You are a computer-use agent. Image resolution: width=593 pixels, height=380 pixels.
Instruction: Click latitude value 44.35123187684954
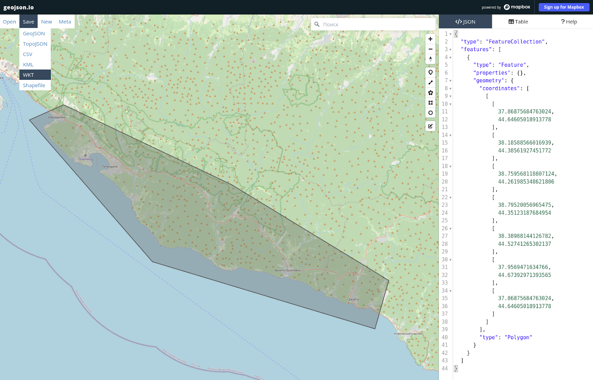coord(524,213)
